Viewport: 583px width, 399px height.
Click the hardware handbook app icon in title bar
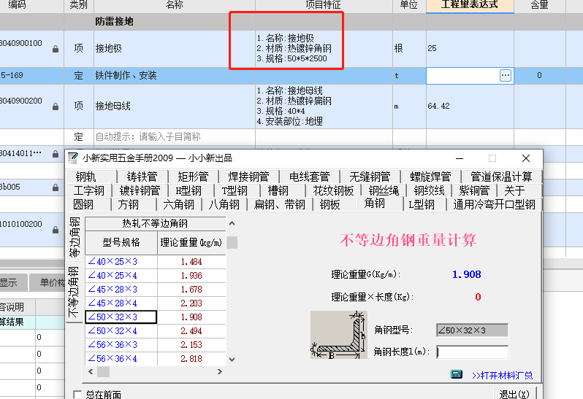pos(73,158)
